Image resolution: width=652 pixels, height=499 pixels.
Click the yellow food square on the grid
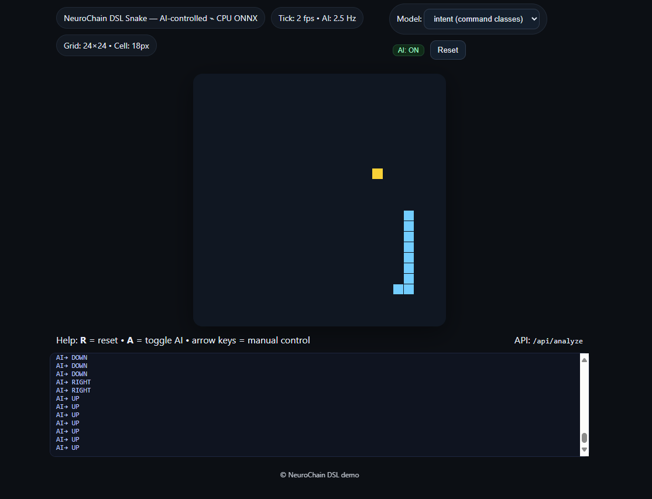coord(378,173)
